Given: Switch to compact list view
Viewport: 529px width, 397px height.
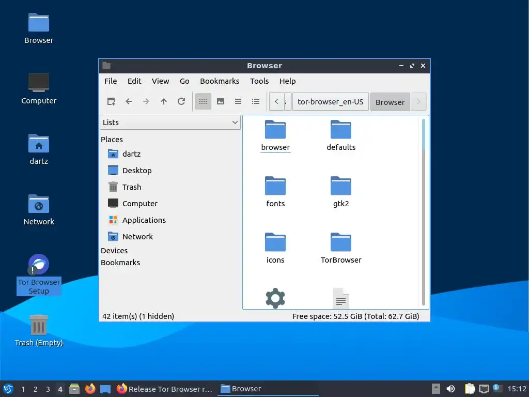Looking at the screenshot, I should [x=238, y=101].
